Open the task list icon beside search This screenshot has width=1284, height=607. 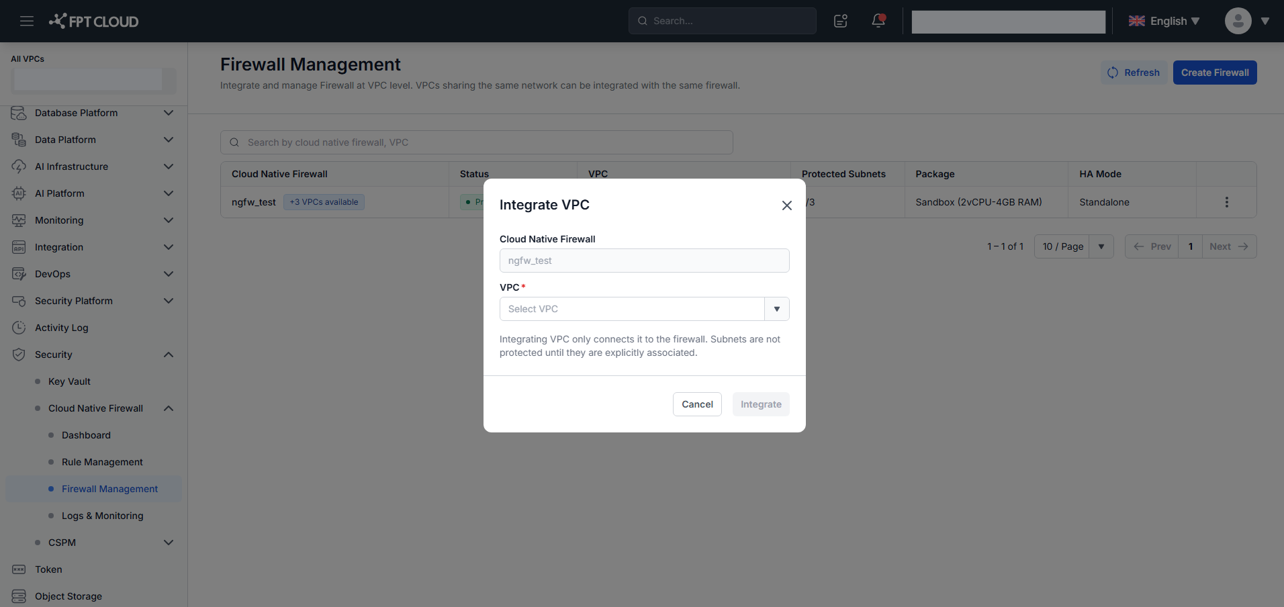click(841, 21)
